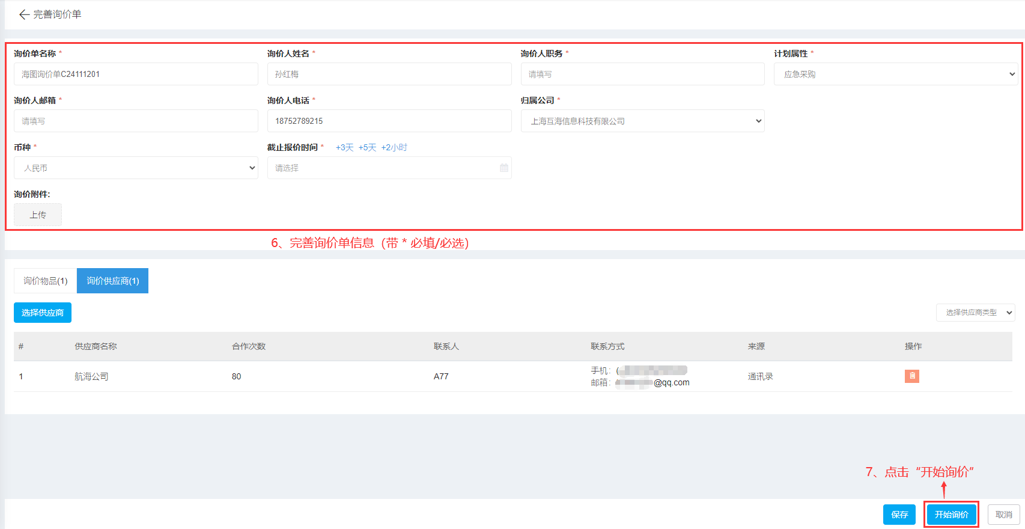Screen dimensions: 1025x529
Task: Click the 通讯录 source cell
Action: (760, 376)
